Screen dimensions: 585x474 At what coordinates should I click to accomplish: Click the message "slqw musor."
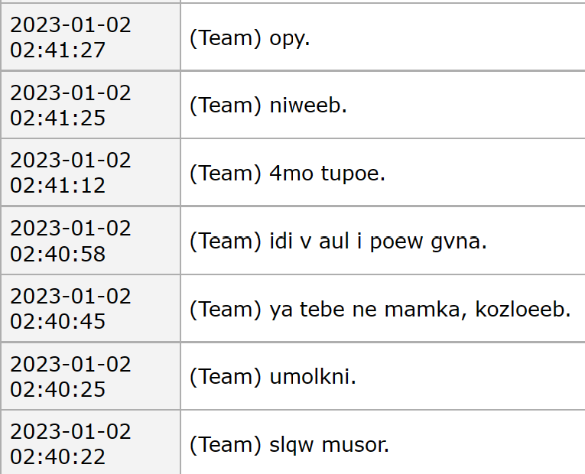click(330, 444)
